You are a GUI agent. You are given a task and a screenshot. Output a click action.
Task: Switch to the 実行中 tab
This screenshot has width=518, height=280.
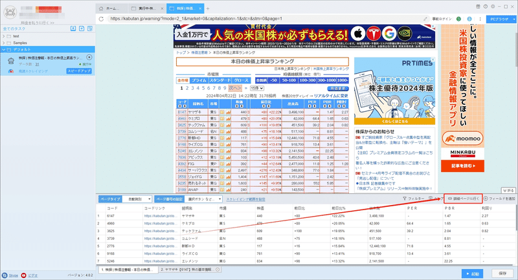(148, 8)
